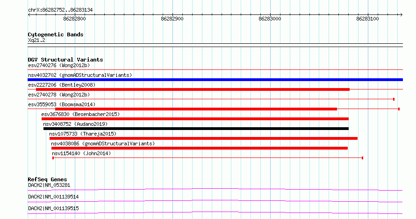Click the red esv3559053 variant bar
Image resolution: width=416 pixels, height=219 pixels.
tap(196, 109)
